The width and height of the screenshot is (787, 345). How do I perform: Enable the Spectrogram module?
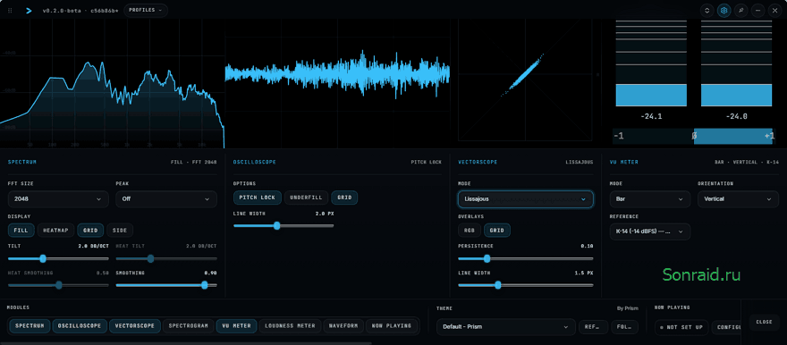pyautogui.click(x=188, y=326)
